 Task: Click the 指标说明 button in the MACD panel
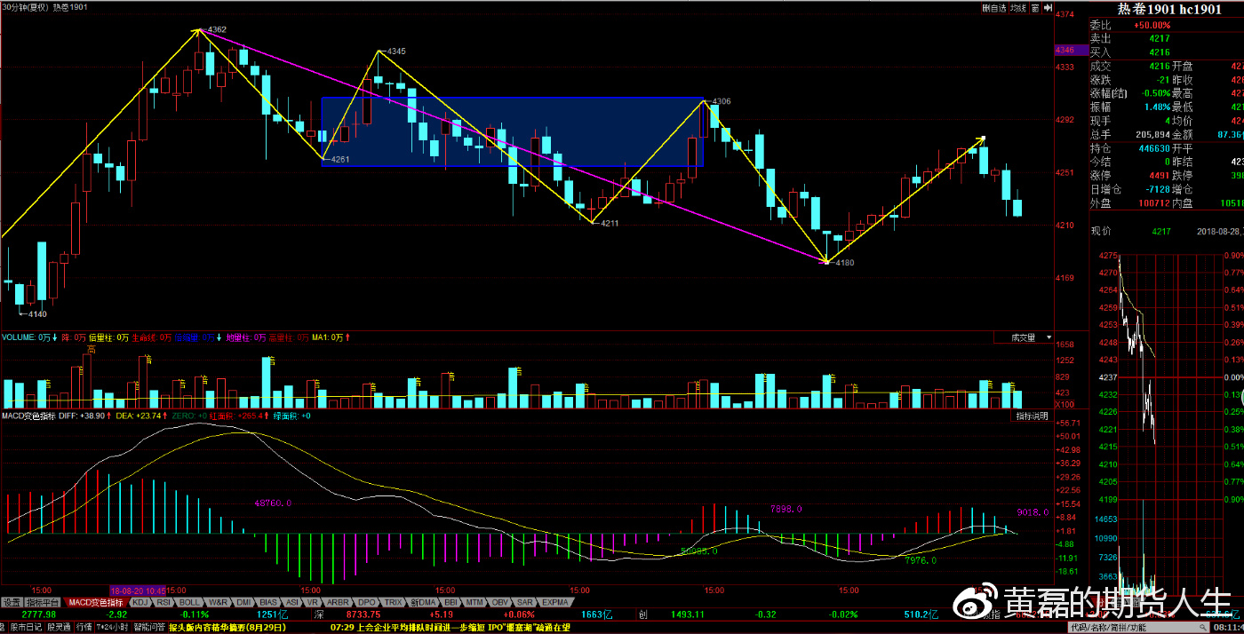click(x=1032, y=416)
